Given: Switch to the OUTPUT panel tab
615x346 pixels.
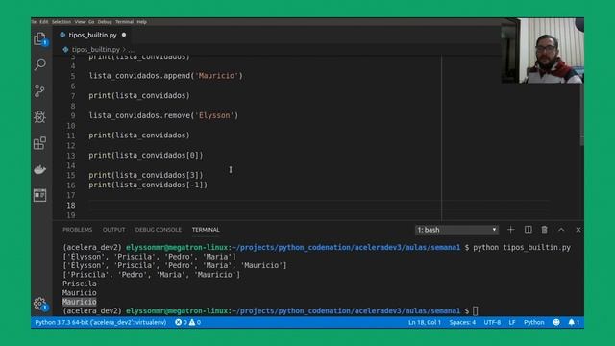Looking at the screenshot, I should point(113,230).
